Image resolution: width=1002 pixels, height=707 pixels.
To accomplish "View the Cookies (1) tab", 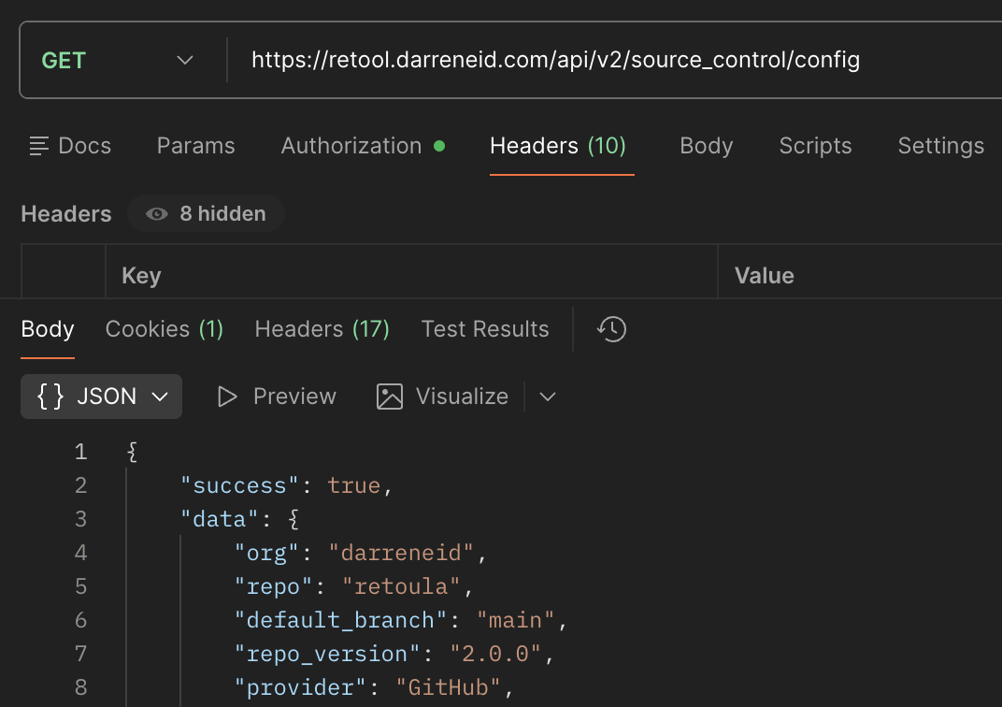I will click(x=165, y=329).
